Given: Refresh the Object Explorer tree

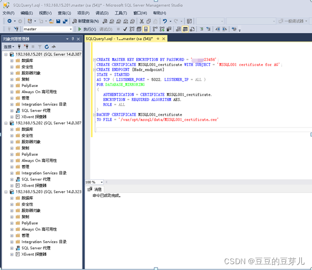Looking at the screenshot, I should 46,46.
